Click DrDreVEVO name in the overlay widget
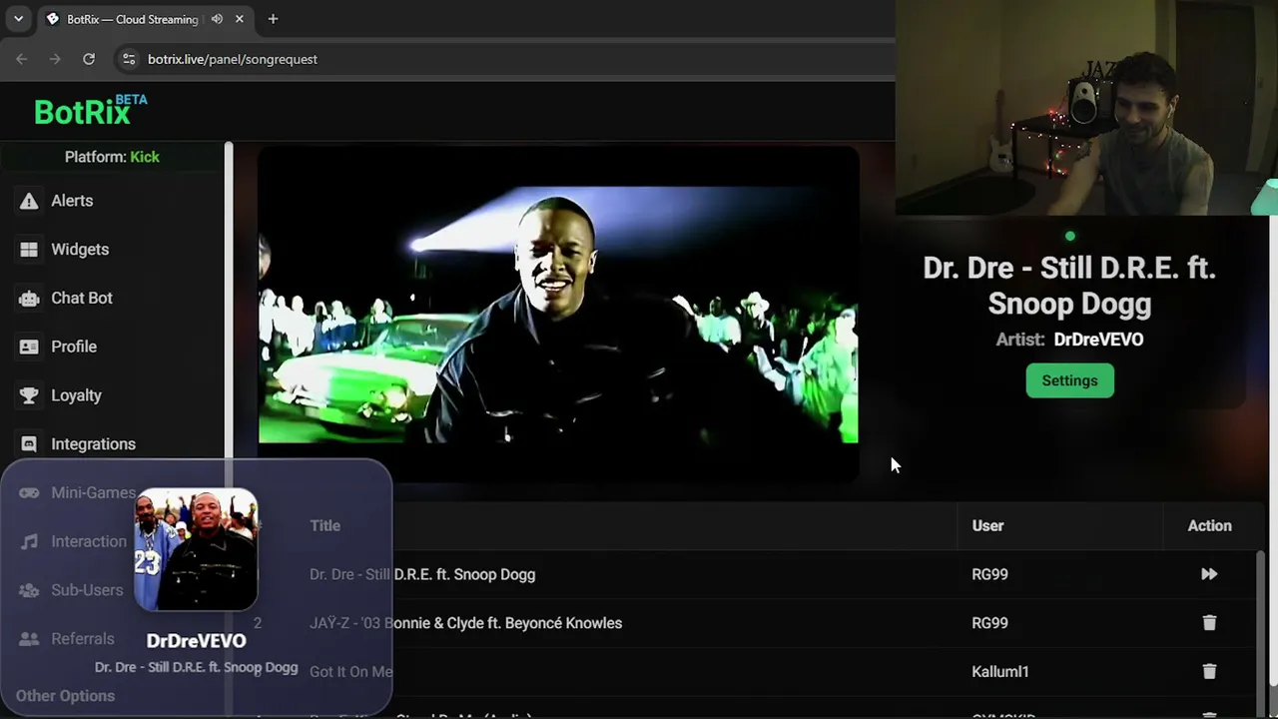This screenshot has height=719, width=1278. click(x=196, y=641)
